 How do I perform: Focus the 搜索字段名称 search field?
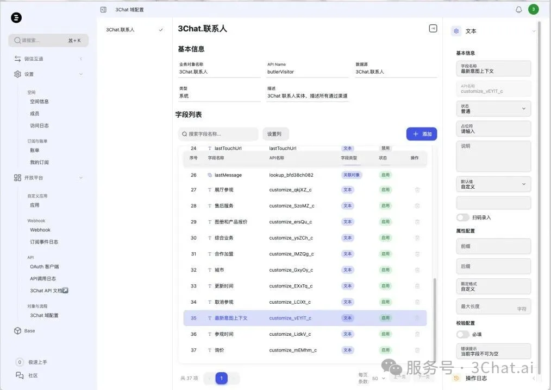click(x=218, y=134)
